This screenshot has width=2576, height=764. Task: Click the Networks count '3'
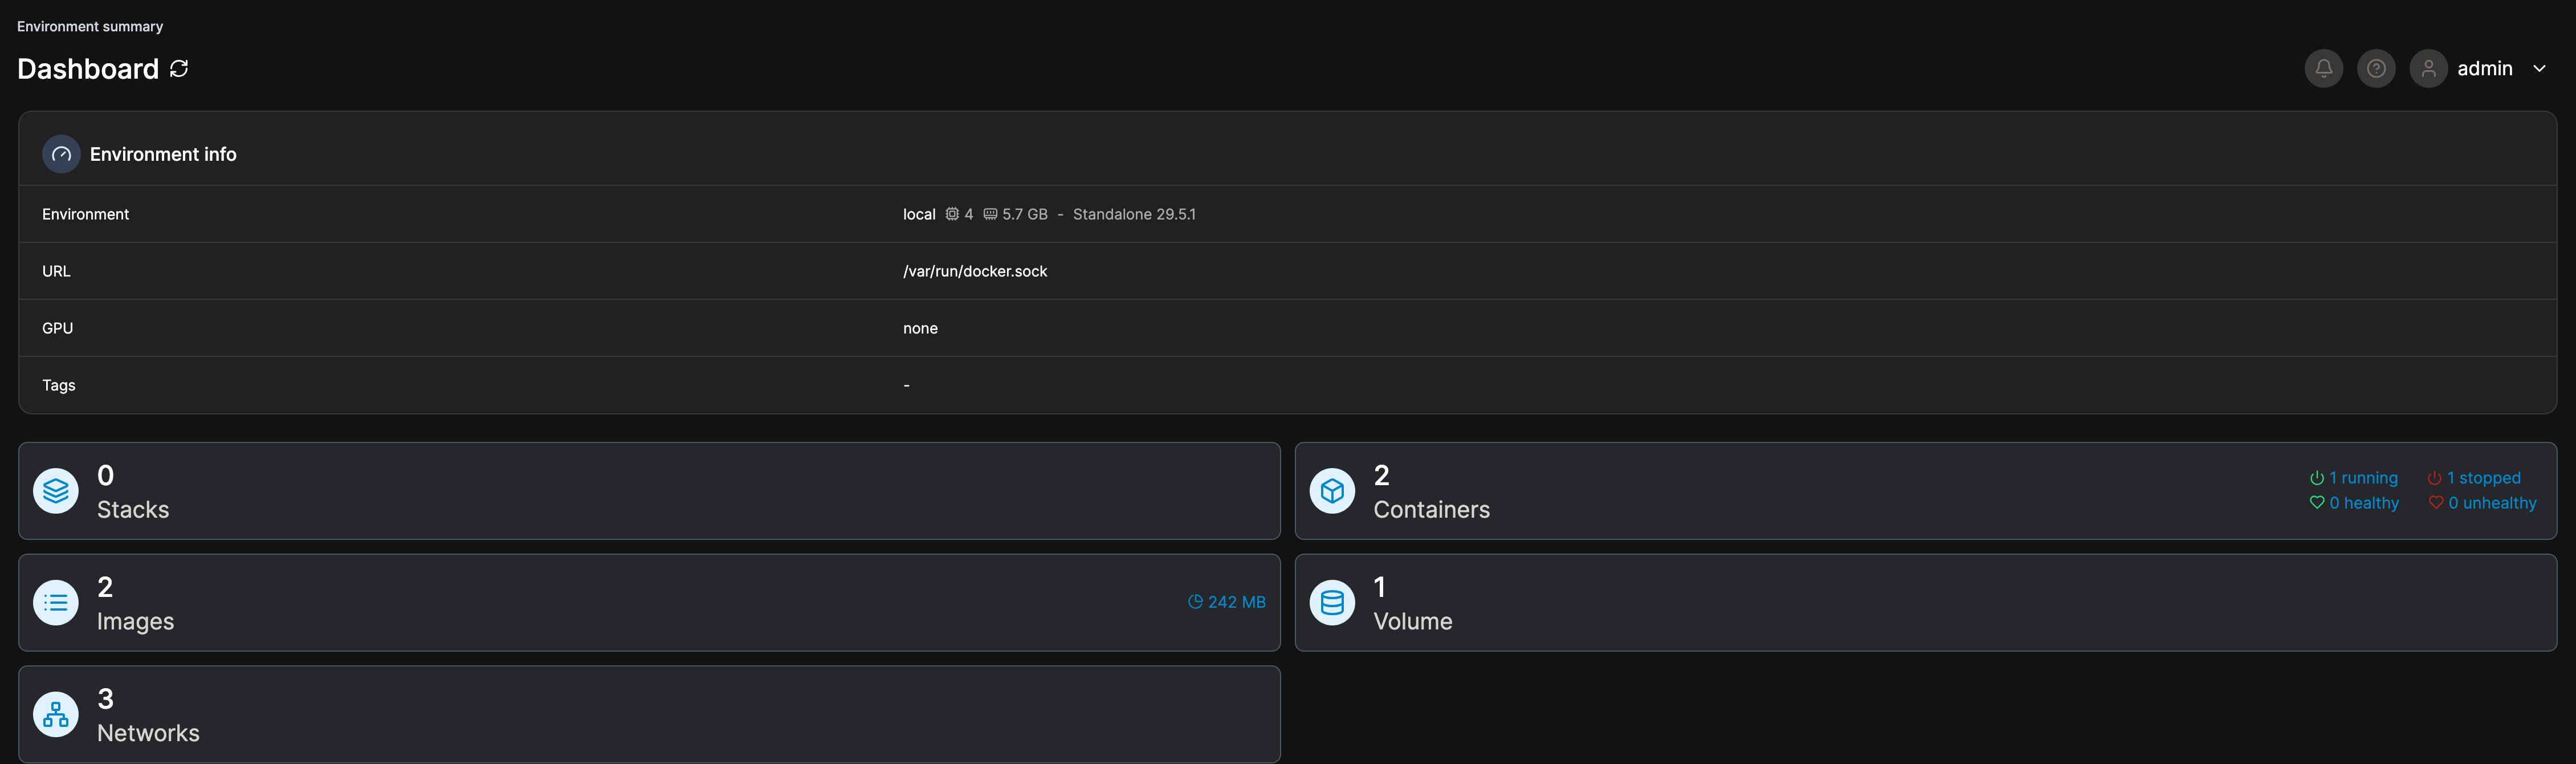point(105,699)
